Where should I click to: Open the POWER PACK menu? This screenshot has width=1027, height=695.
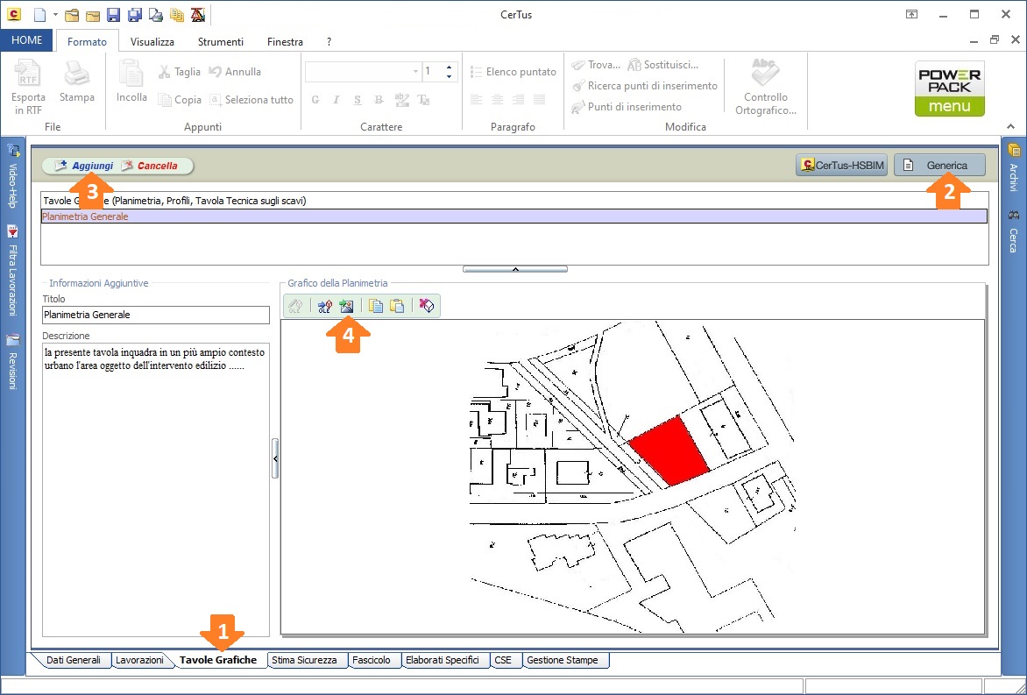949,89
